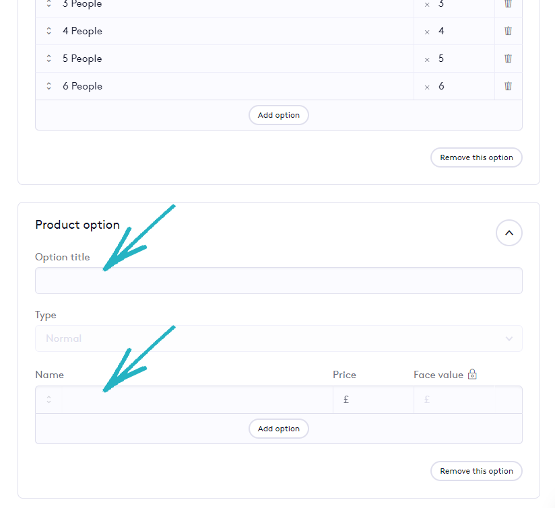The height and width of the screenshot is (508, 555).
Task: Click the empty Name input field
Action: coord(197,400)
